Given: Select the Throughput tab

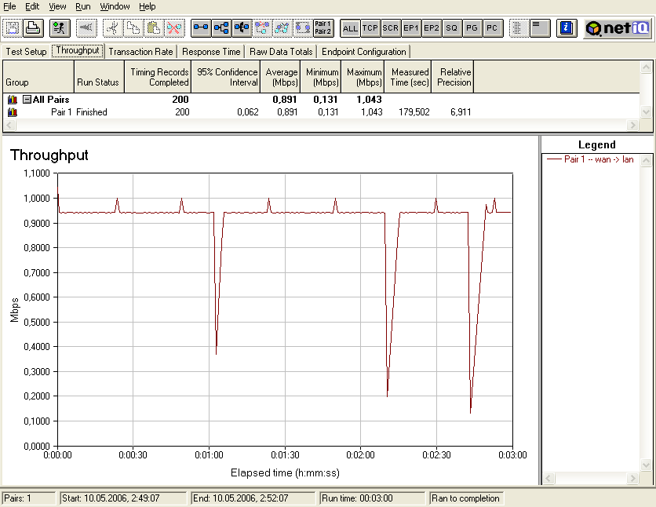Looking at the screenshot, I should (78, 50).
